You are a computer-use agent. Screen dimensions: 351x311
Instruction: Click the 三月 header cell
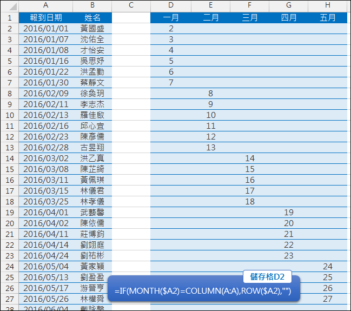[250, 18]
